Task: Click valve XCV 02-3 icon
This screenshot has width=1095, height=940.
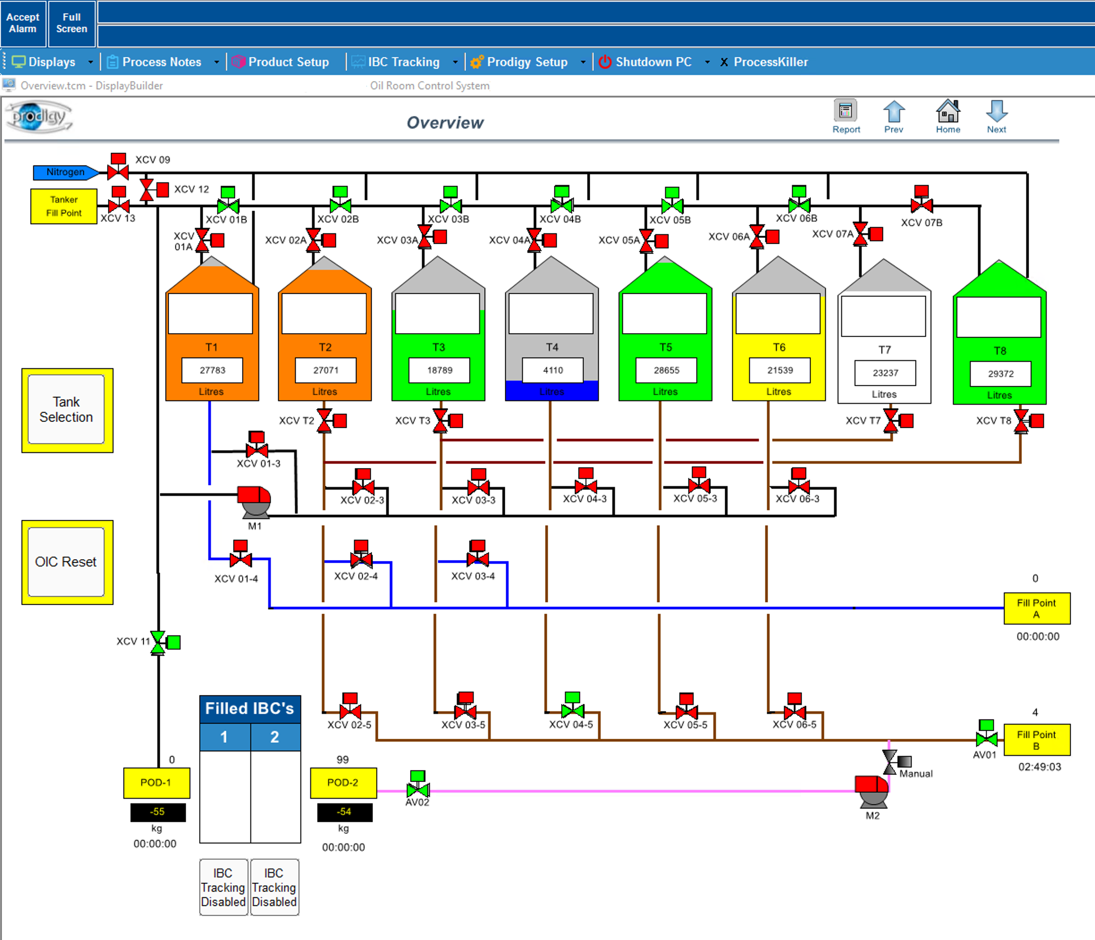Action: pos(363,481)
